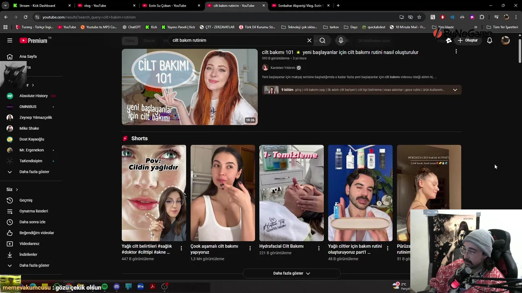Image resolution: width=522 pixels, height=293 pixels.
Task: Expand subscriptions with Daha fazla göster
Action: point(31,172)
